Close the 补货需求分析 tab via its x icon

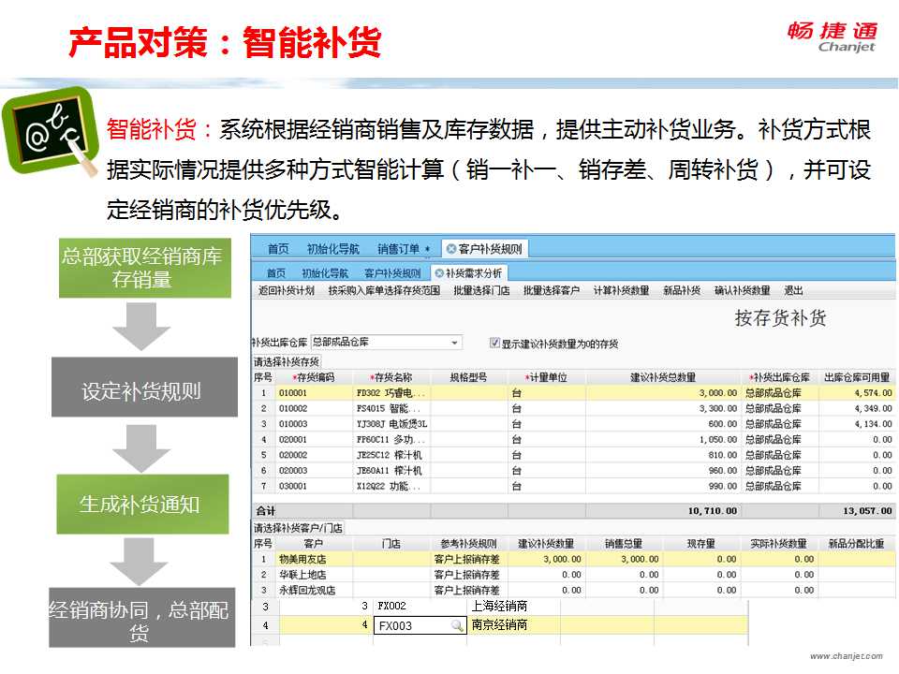(x=438, y=273)
